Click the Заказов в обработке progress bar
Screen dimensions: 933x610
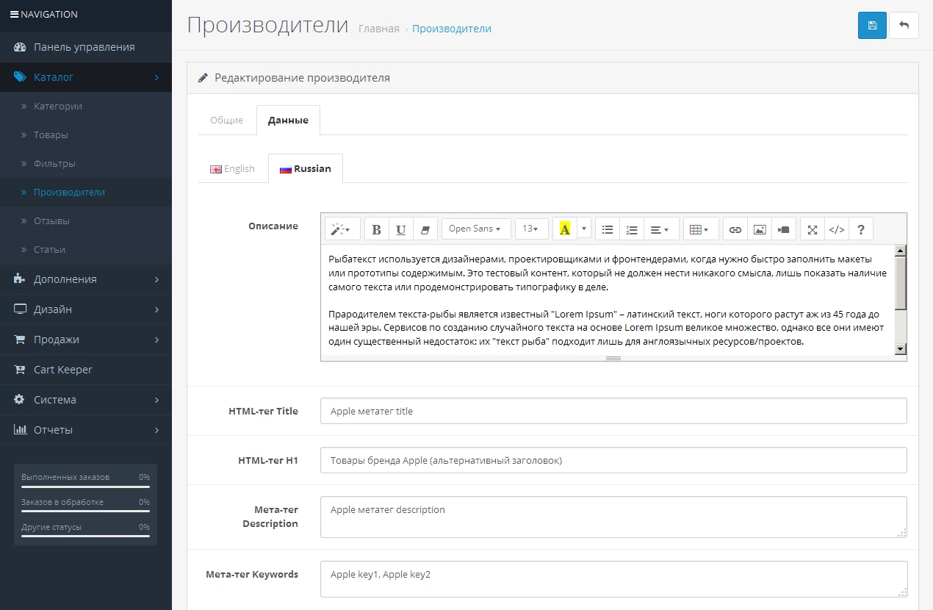pyautogui.click(x=85, y=512)
